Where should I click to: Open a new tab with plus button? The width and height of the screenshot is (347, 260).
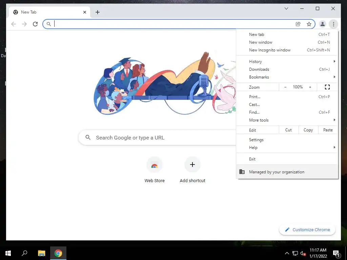98,12
